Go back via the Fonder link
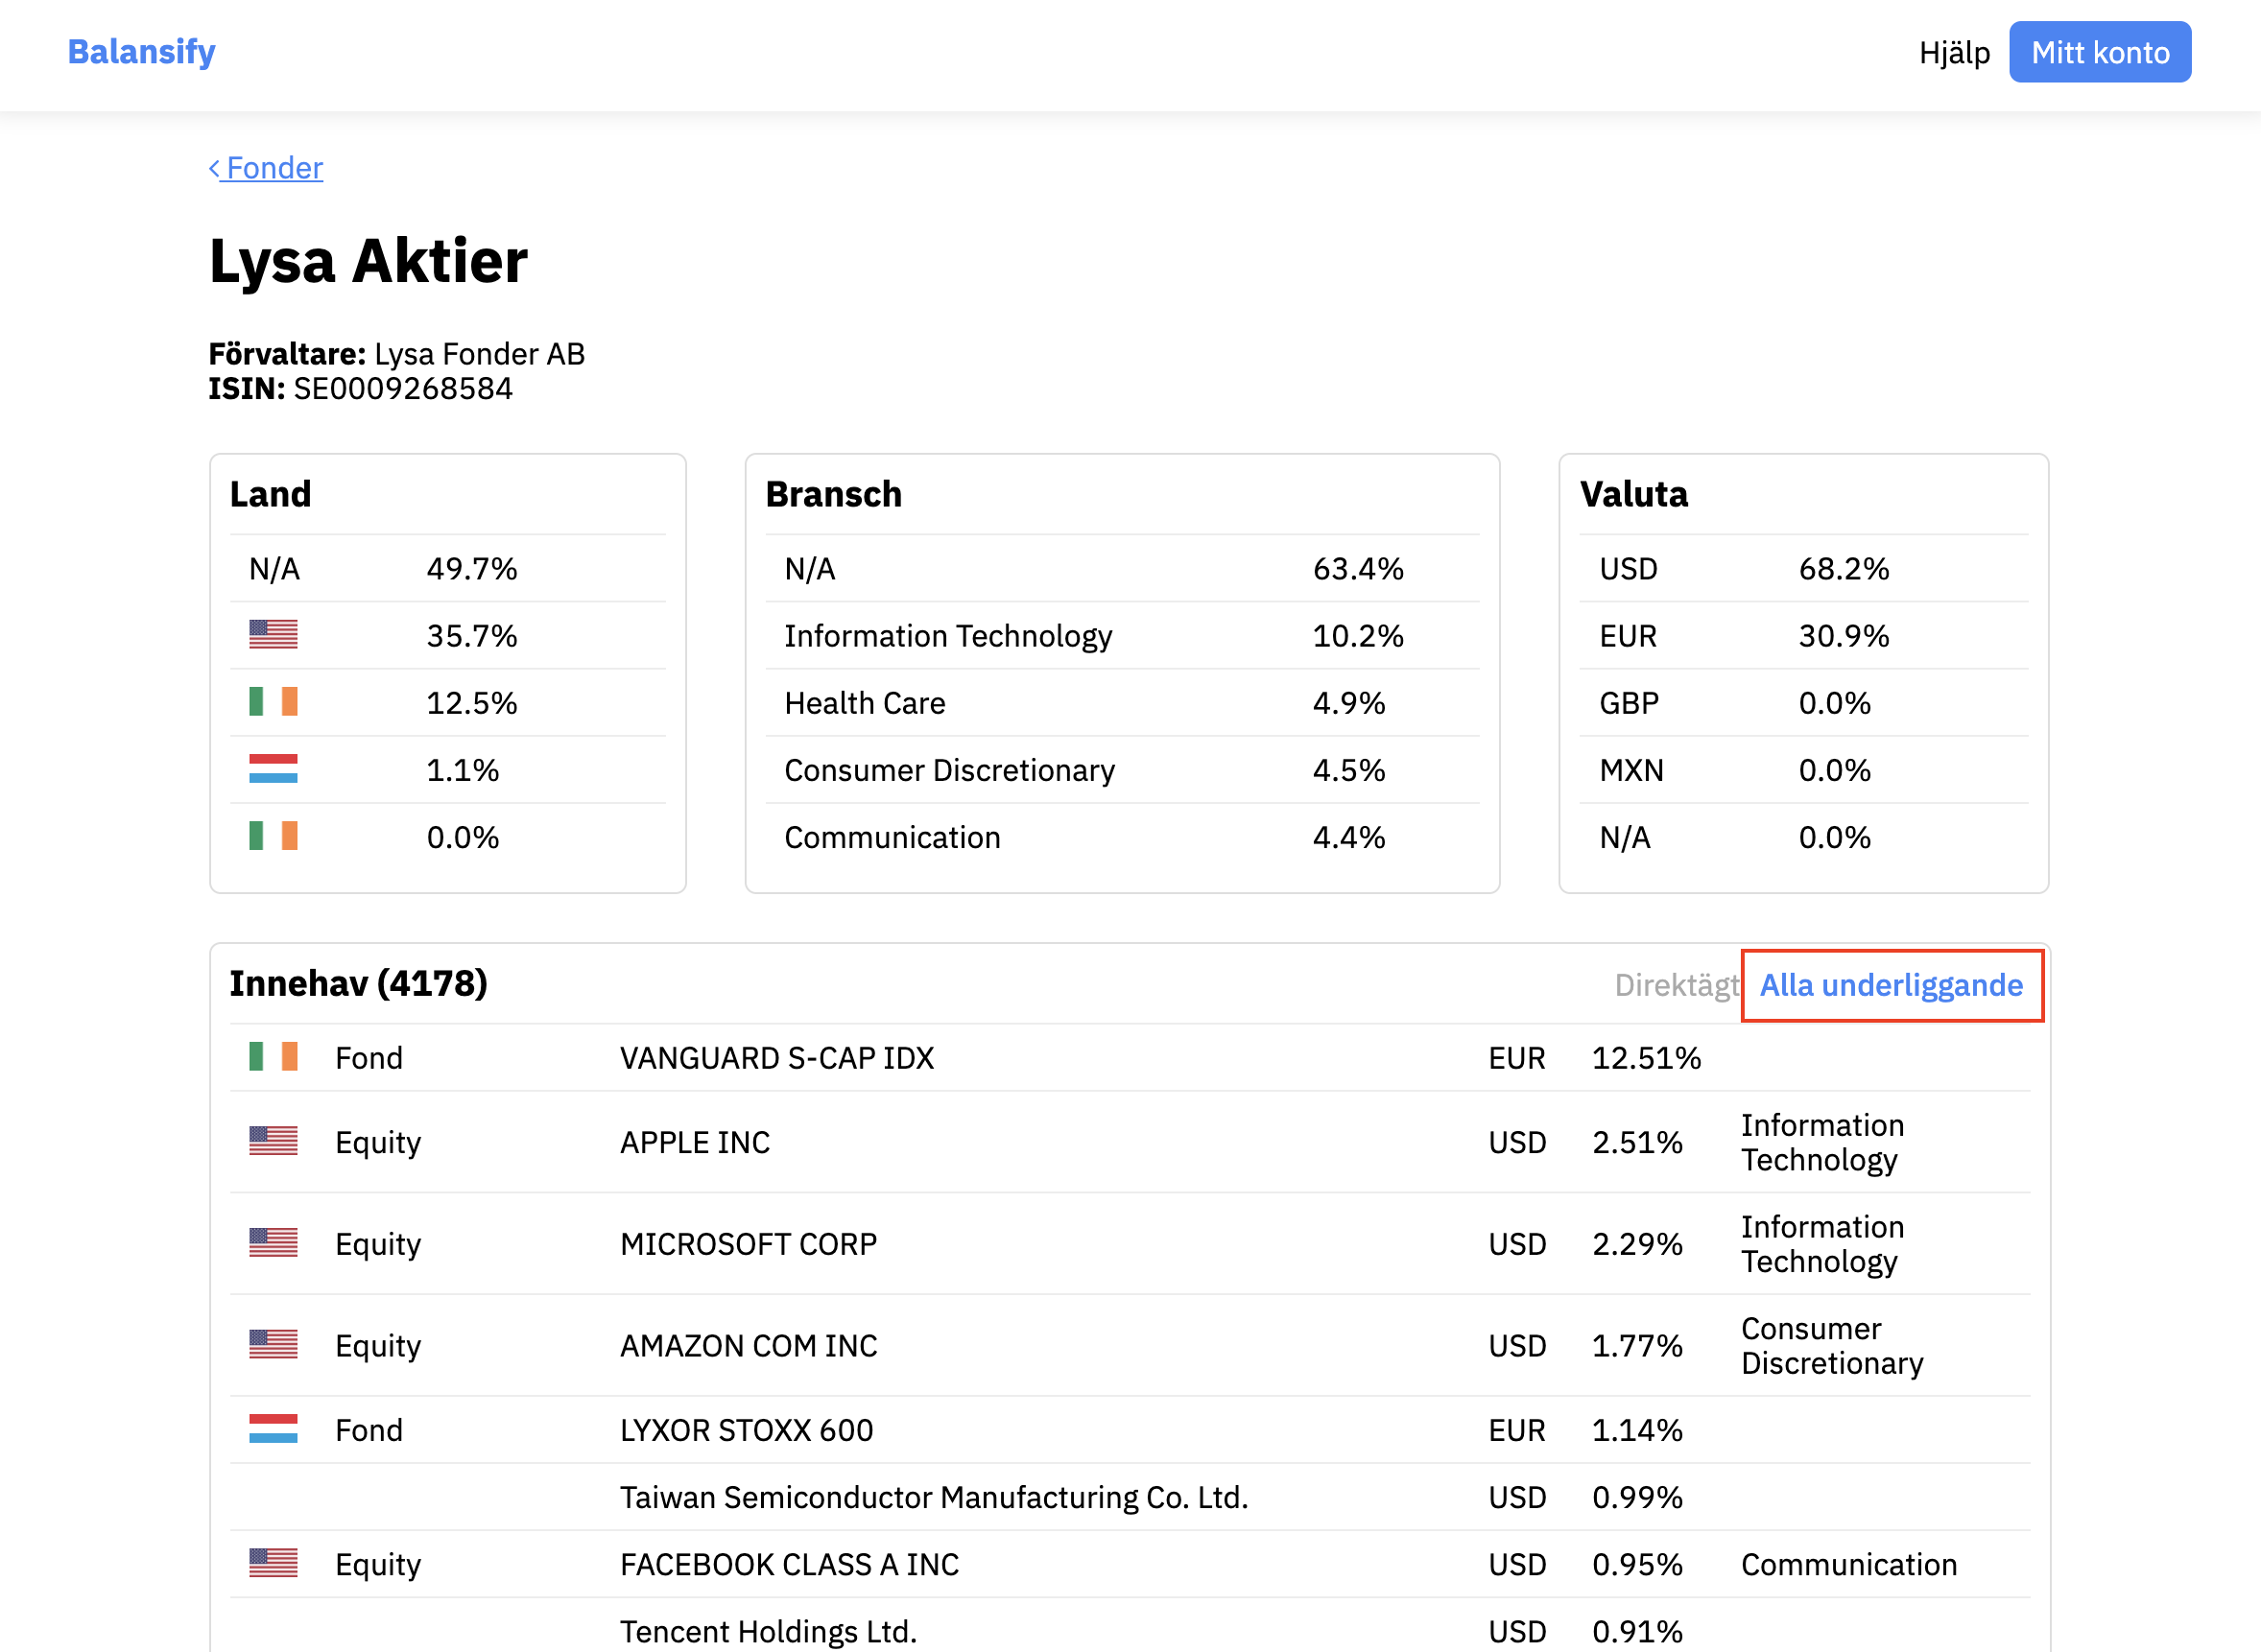This screenshot has height=1652, width=2261. 274,168
